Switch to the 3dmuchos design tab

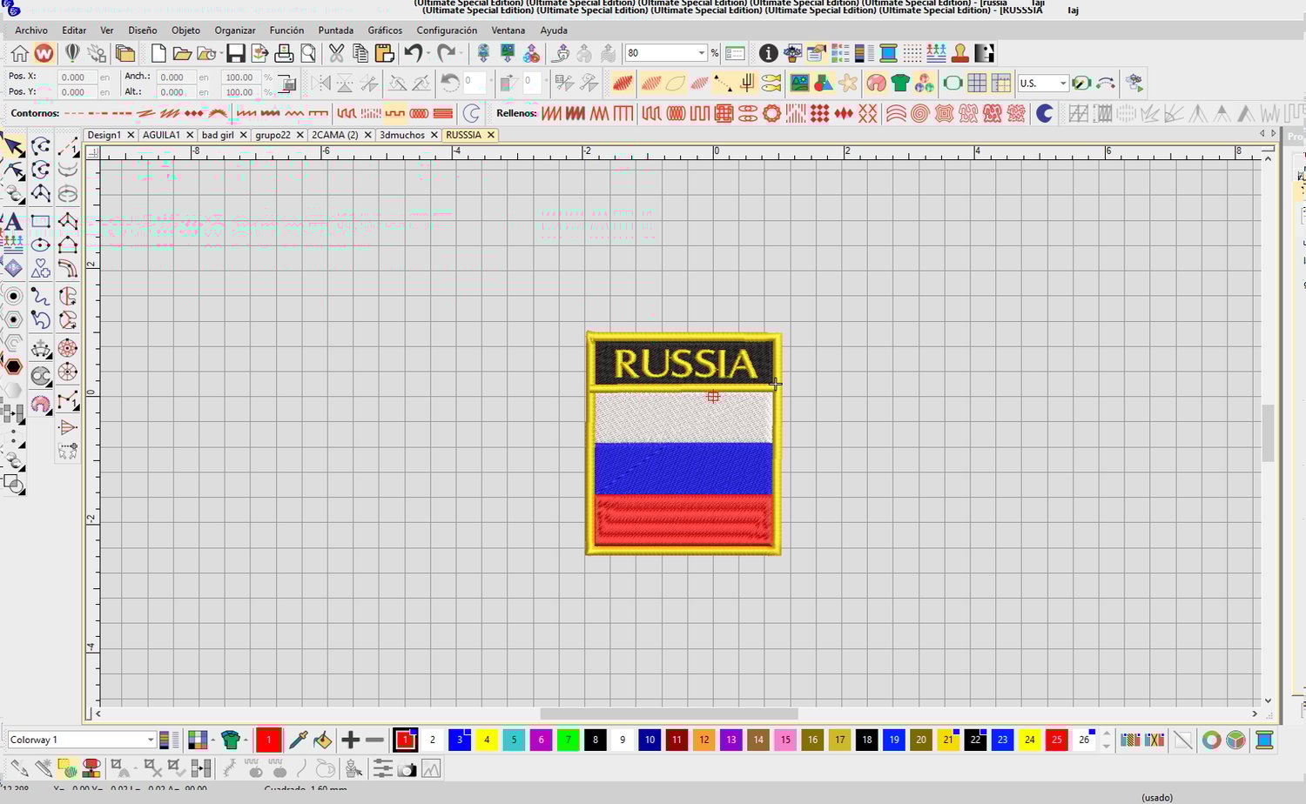pyautogui.click(x=402, y=135)
